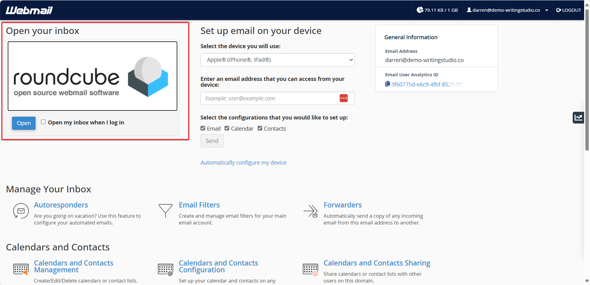Click the page vertical scrollbar
Image resolution: width=590 pixels, height=285 pixels.
587,80
